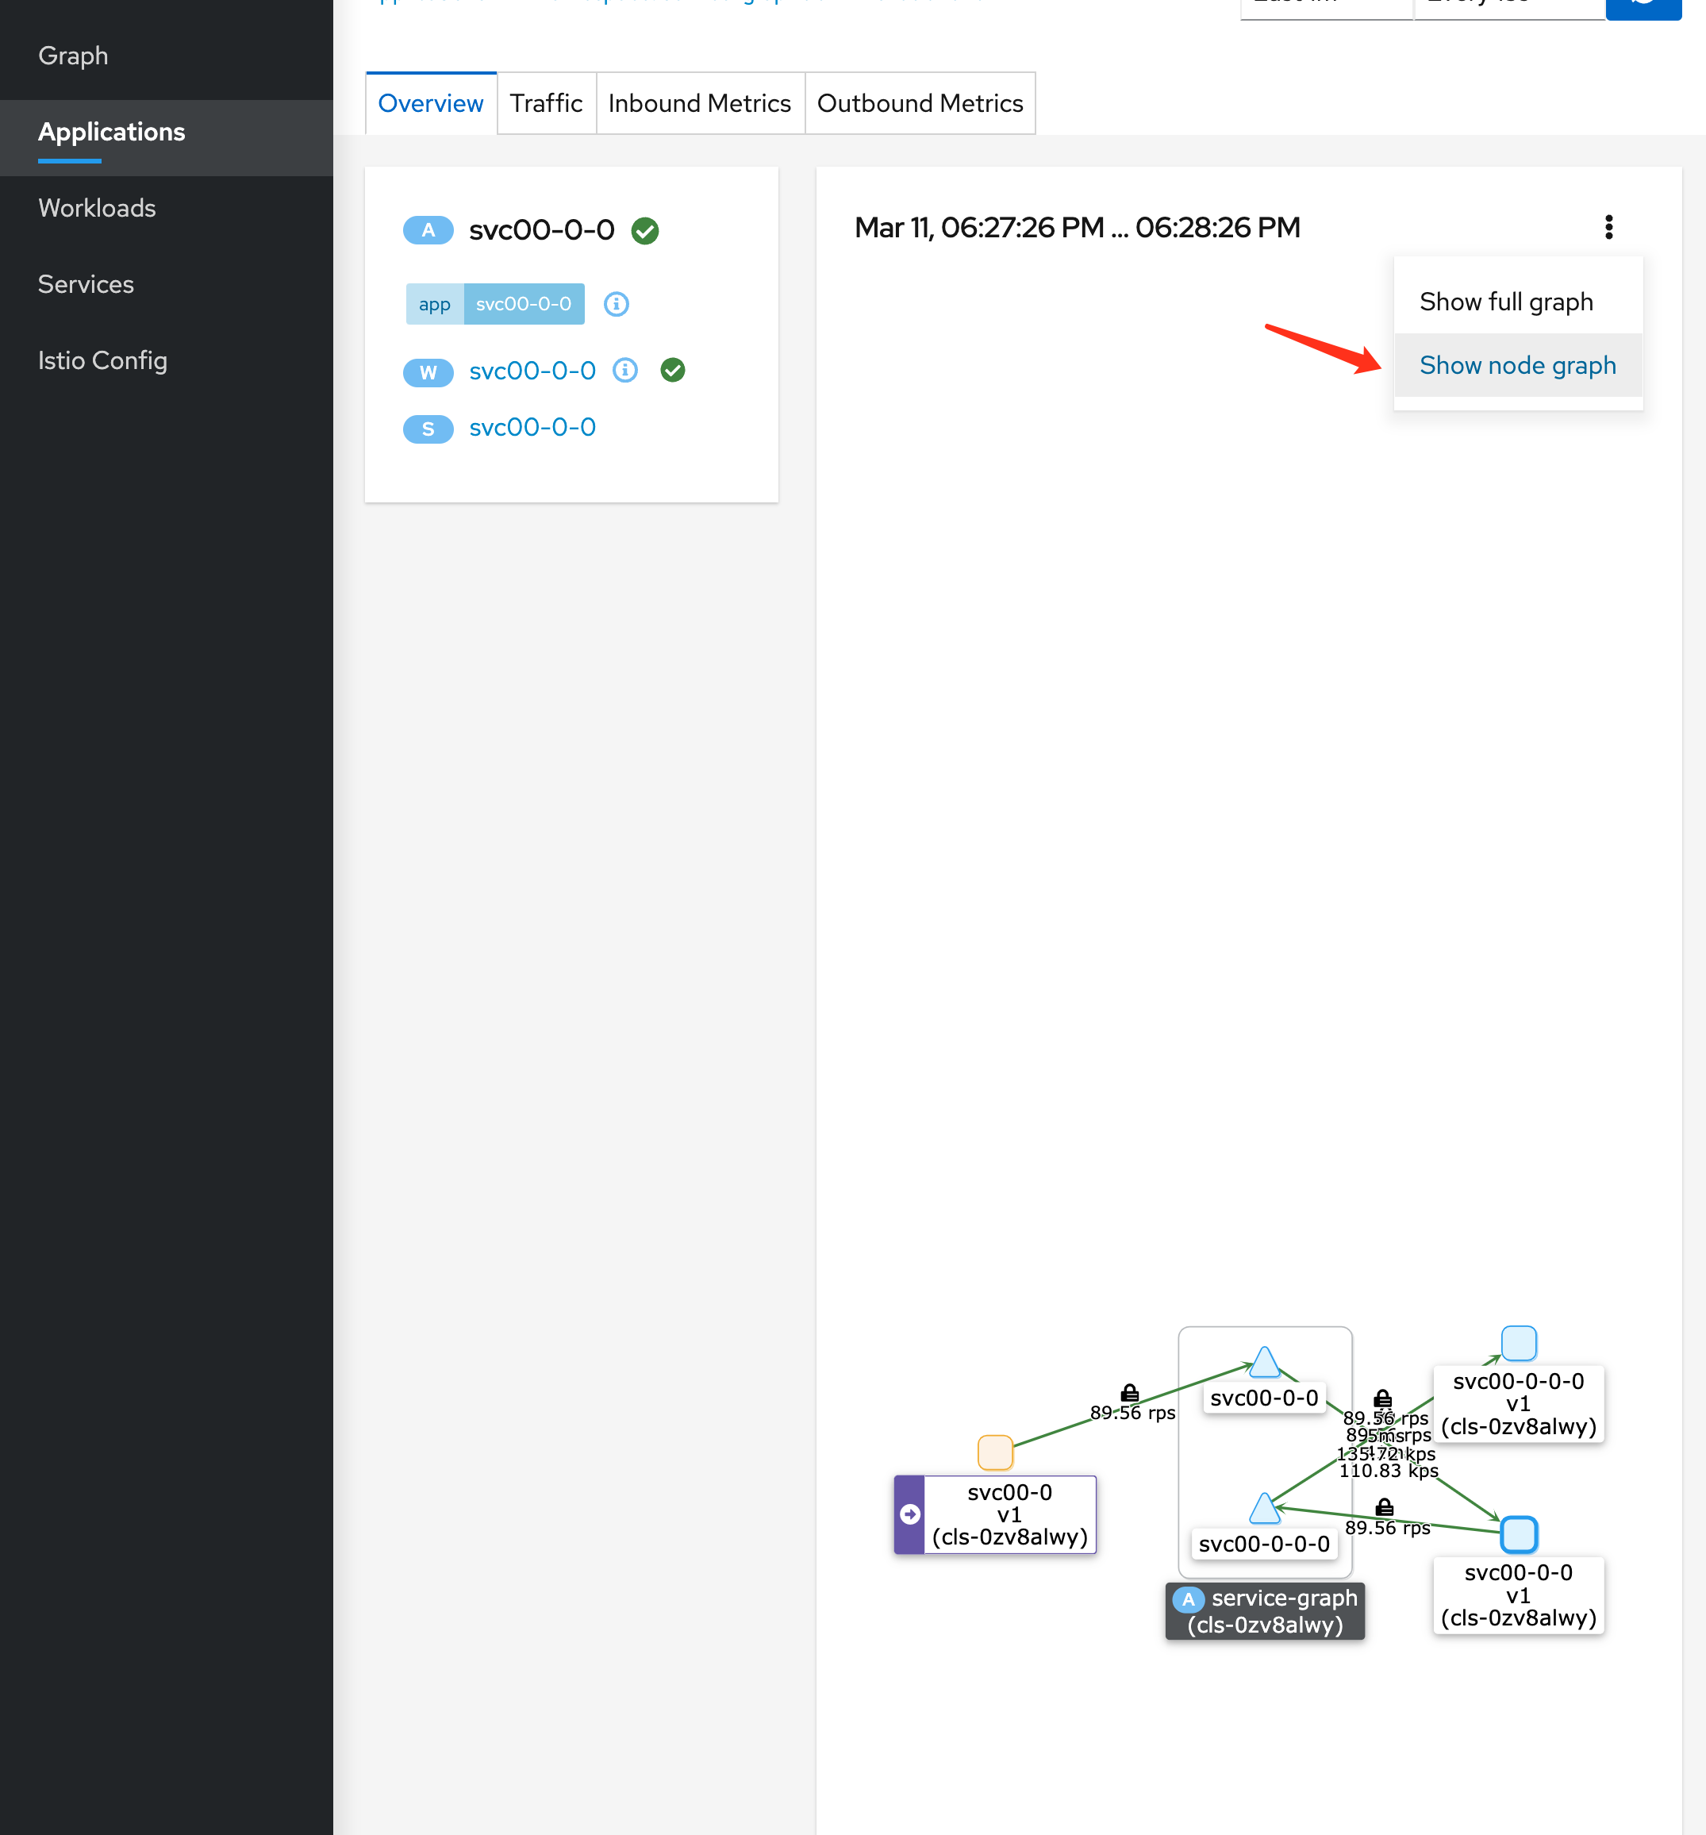Select the svc00-0-0 service triangle node
Screen dimensions: 1706x1835
pos(1264,1363)
